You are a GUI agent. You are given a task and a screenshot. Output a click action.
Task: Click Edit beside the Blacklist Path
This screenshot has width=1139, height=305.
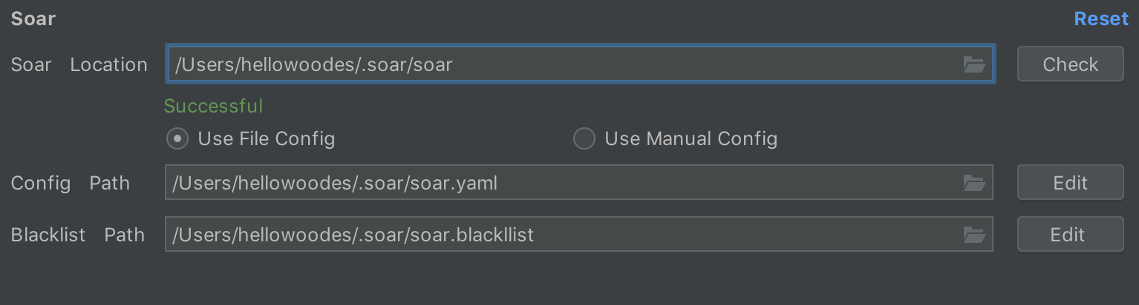1070,235
